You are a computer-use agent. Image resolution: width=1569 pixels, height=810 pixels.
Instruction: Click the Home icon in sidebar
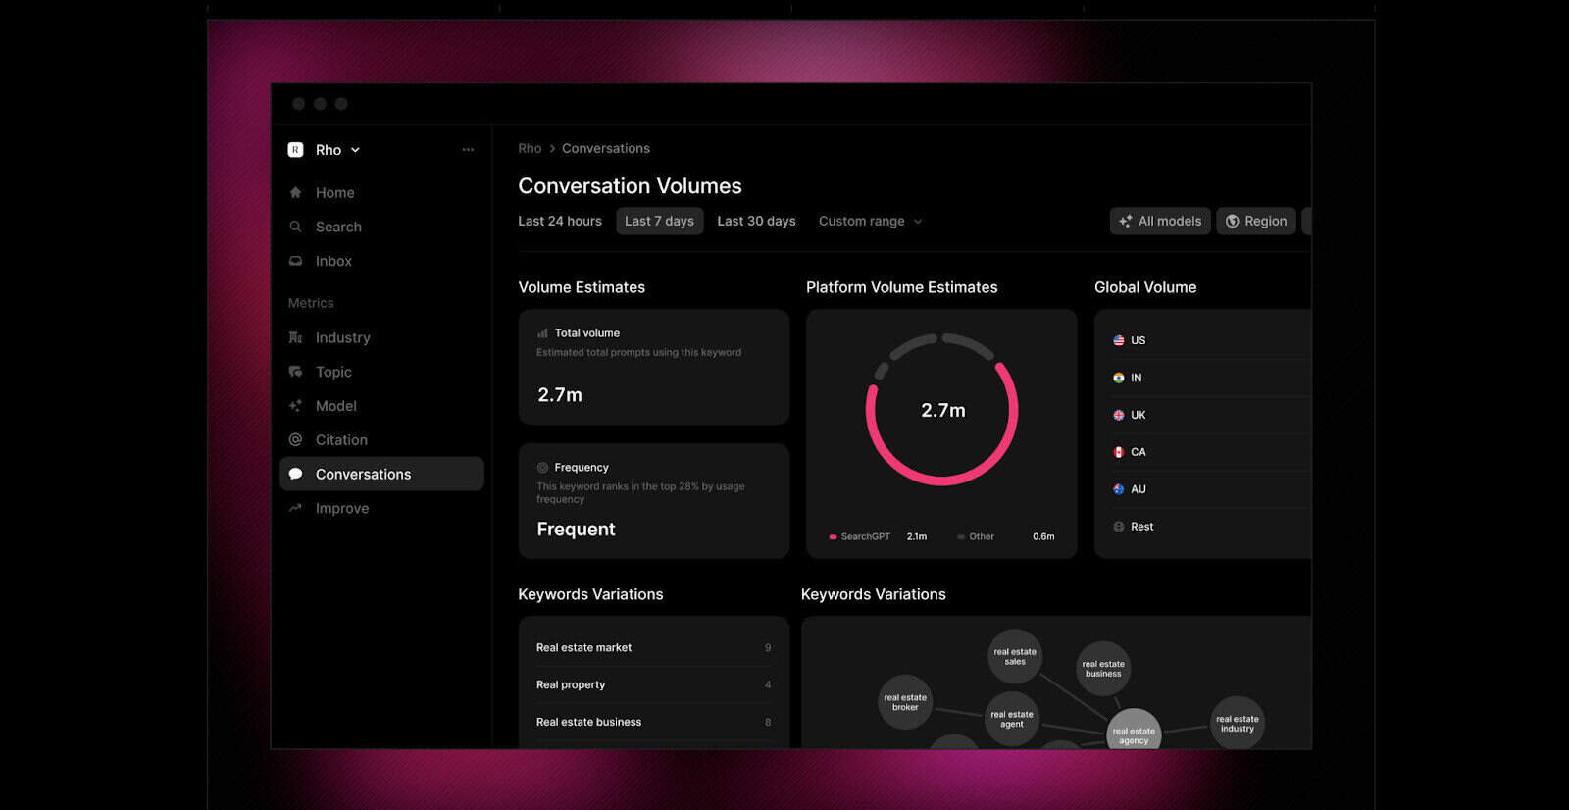(295, 193)
